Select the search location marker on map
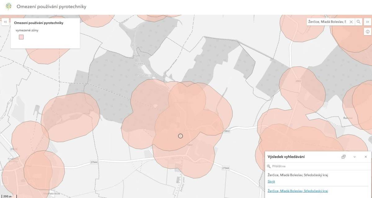Screen dimensions: 372x198 pos(180,136)
